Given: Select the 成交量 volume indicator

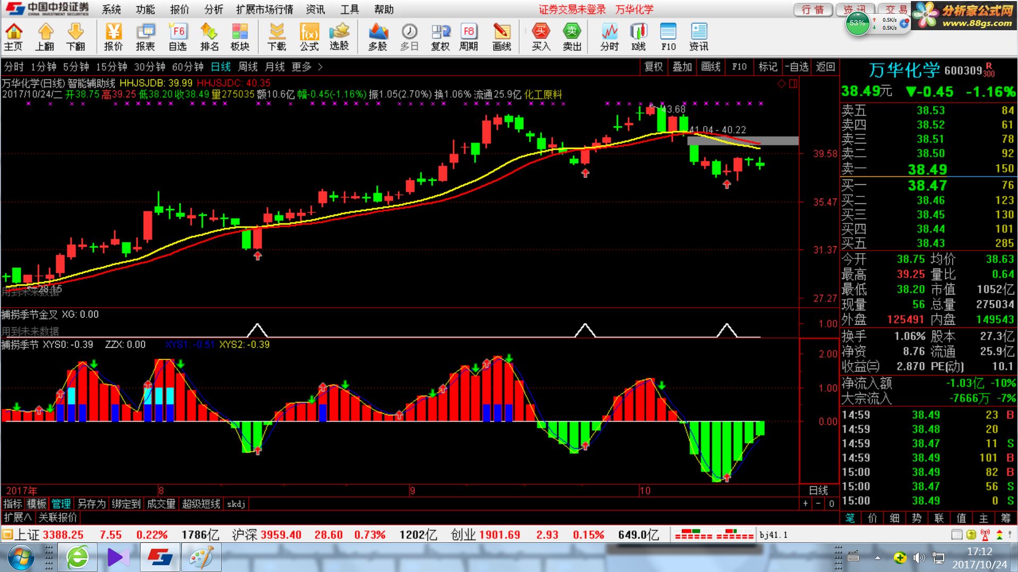Looking at the screenshot, I should point(161,504).
